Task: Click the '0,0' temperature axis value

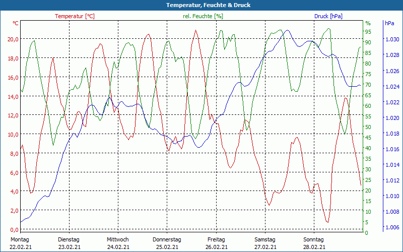Action: click(15, 229)
